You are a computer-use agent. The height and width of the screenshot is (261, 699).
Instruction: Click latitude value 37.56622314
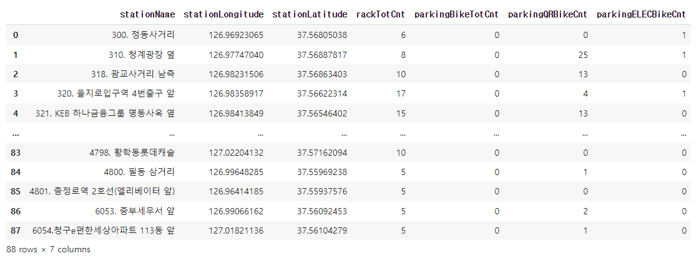pyautogui.click(x=322, y=94)
